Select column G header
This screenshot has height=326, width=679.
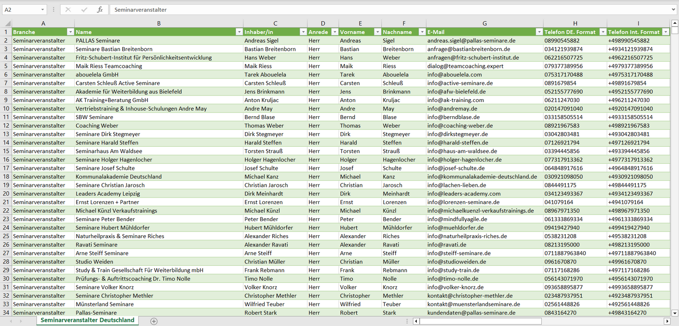point(484,23)
